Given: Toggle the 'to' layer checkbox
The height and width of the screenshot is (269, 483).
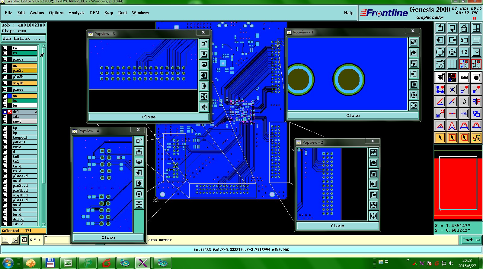Looking at the screenshot, I should (5, 48).
